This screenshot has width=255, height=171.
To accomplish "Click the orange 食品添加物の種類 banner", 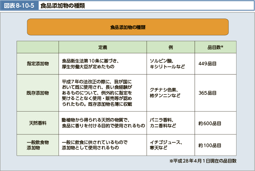I will [x=127, y=27].
